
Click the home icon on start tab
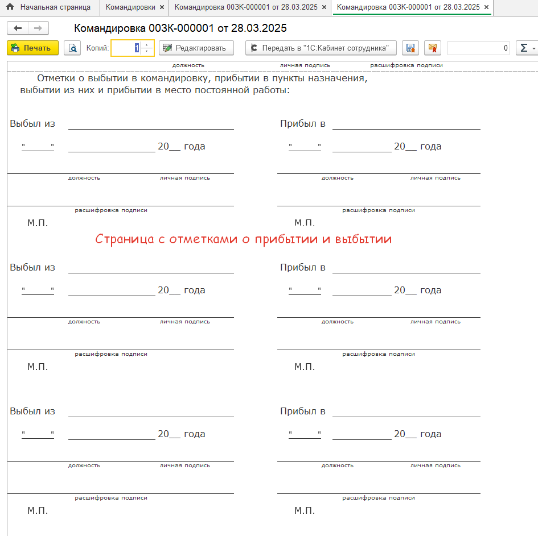[10, 7]
